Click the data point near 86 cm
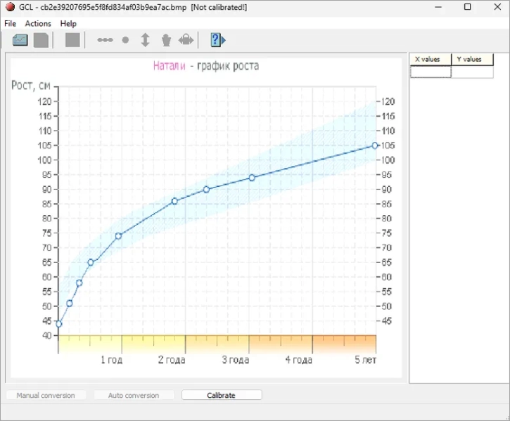Image resolution: width=510 pixels, height=421 pixels. click(174, 201)
